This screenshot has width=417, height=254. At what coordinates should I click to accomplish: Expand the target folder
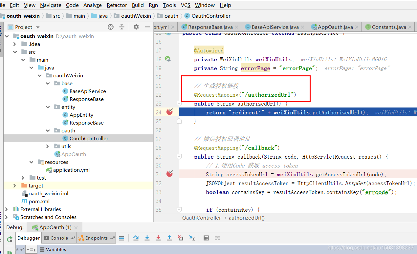[15, 186]
